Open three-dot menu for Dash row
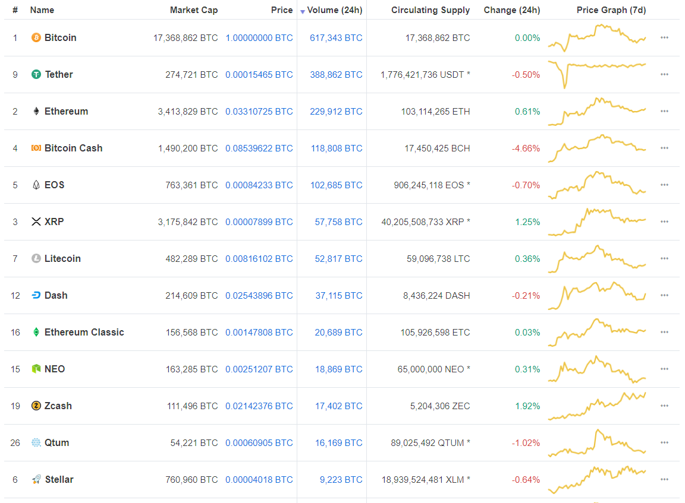Image resolution: width=685 pixels, height=503 pixels. pos(664,295)
